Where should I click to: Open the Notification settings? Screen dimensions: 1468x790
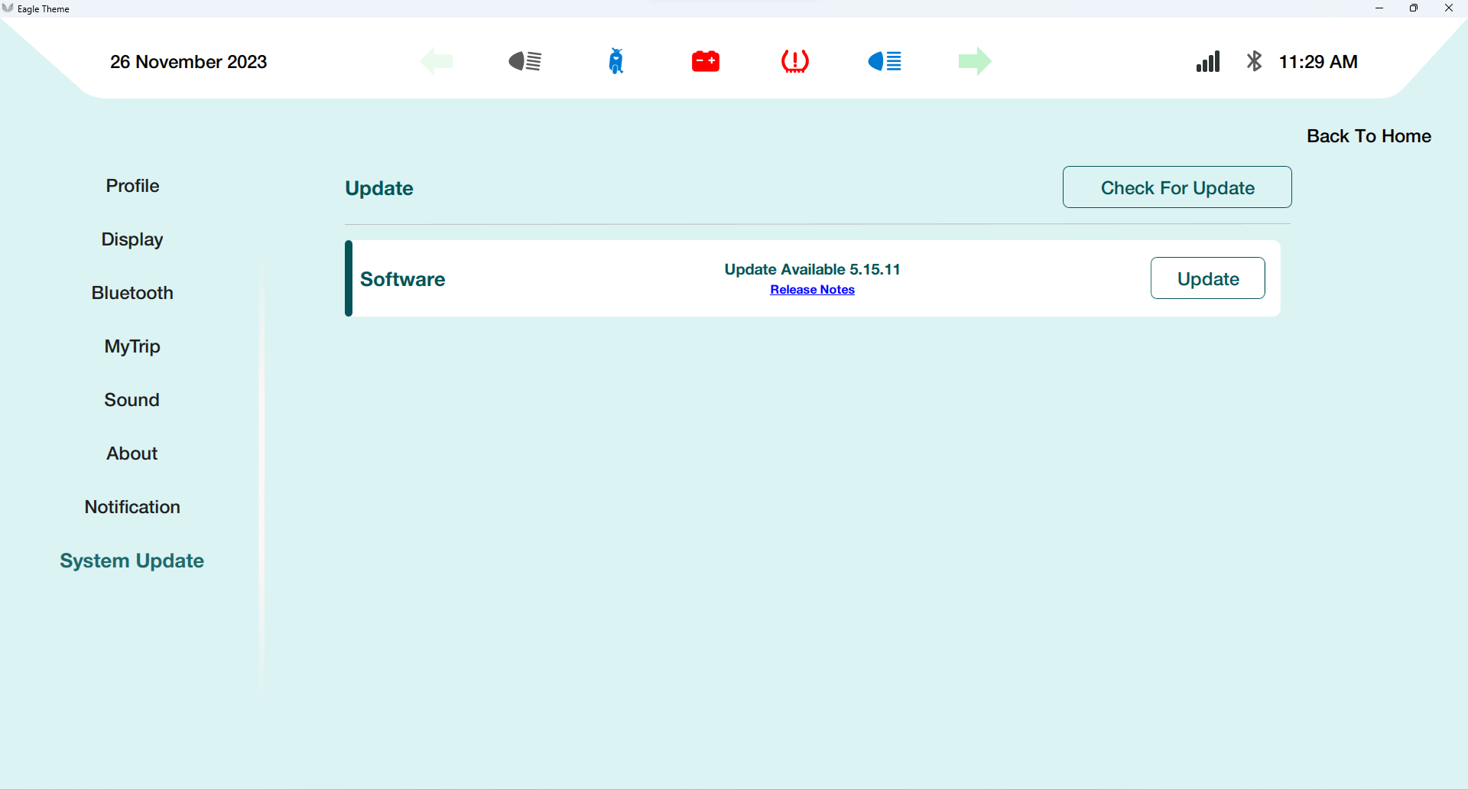tap(132, 507)
